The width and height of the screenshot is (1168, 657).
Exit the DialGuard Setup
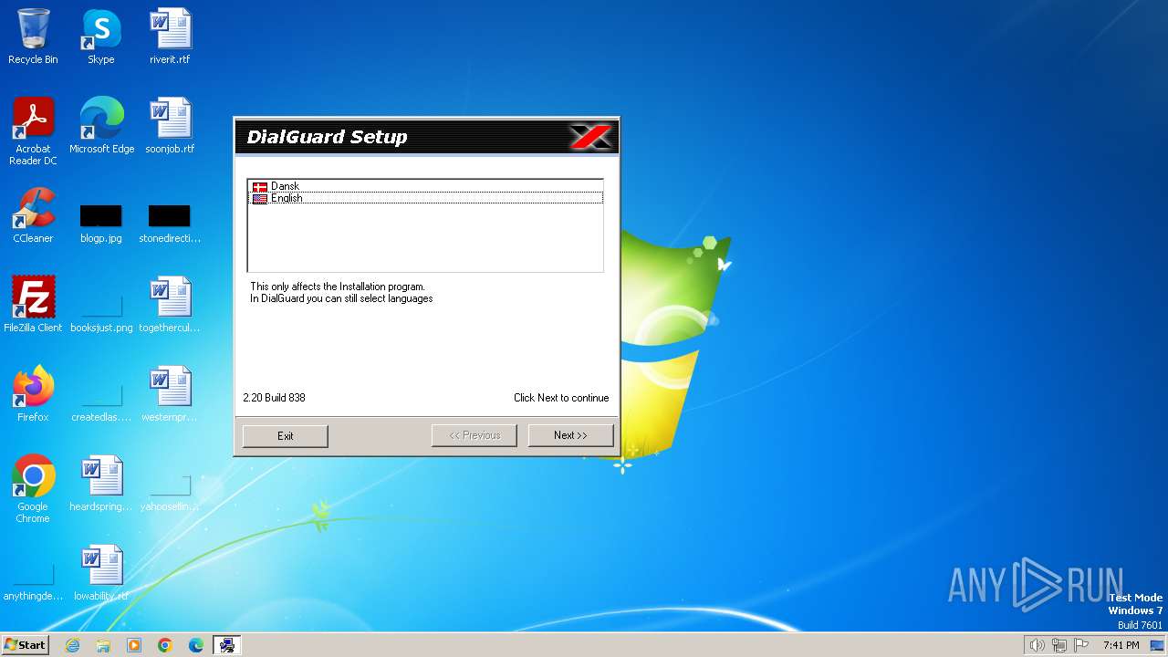coord(286,436)
